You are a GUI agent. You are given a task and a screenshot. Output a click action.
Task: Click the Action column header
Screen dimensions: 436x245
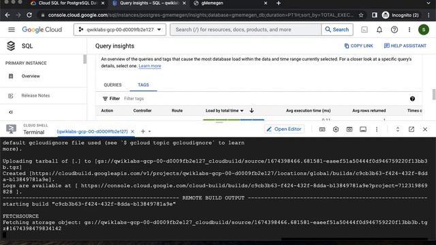tap(107, 110)
